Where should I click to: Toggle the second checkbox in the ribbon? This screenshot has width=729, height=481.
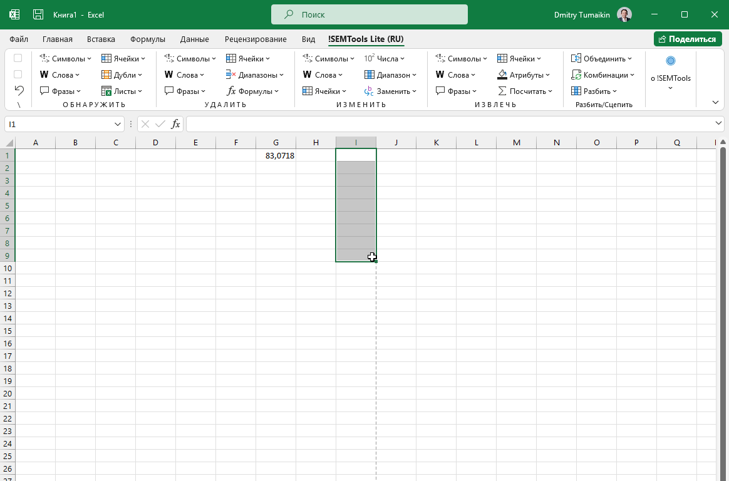(18, 75)
